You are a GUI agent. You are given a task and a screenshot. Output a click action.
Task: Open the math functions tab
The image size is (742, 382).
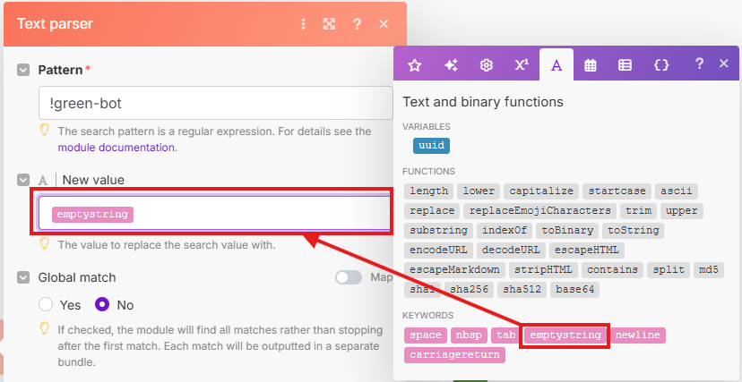tap(522, 65)
